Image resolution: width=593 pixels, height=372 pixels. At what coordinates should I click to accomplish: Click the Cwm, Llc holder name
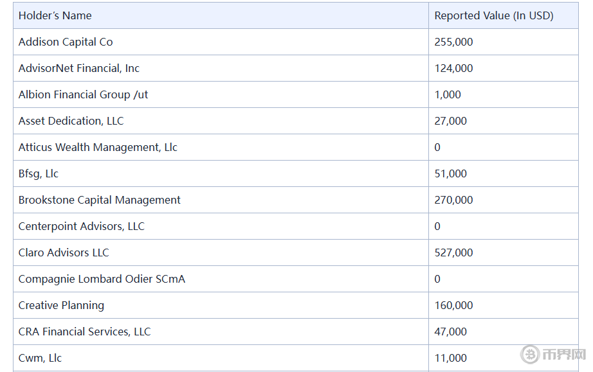pos(41,358)
